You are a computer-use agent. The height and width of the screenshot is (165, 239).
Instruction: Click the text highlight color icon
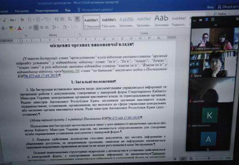[11, 28]
